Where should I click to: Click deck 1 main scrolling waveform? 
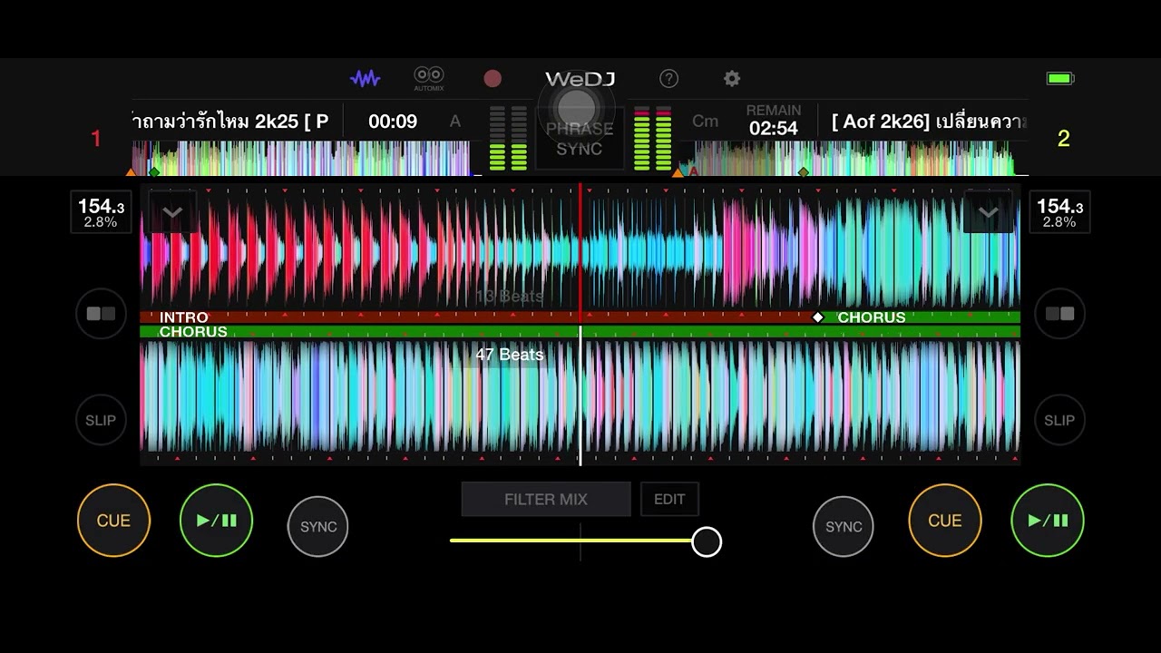pyautogui.click(x=580, y=252)
